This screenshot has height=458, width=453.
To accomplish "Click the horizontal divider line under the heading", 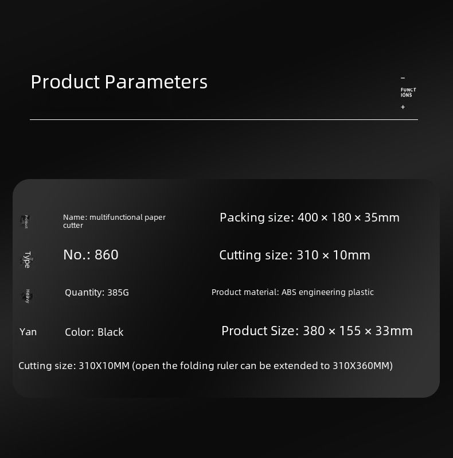I will coord(224,119).
